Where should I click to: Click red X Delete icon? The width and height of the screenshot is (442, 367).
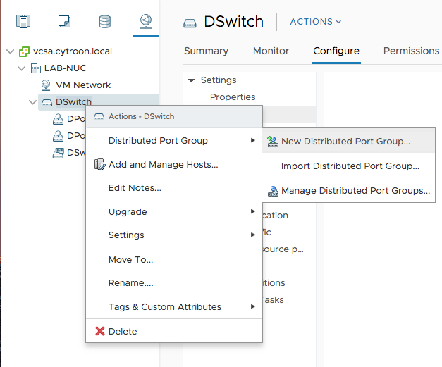pyautogui.click(x=100, y=331)
